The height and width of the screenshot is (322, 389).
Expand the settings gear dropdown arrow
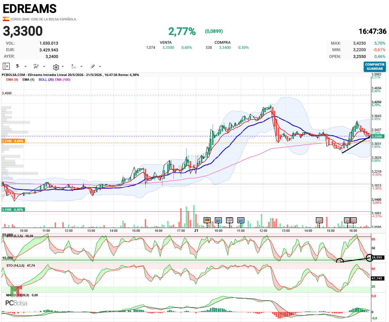pyautogui.click(x=63, y=67)
